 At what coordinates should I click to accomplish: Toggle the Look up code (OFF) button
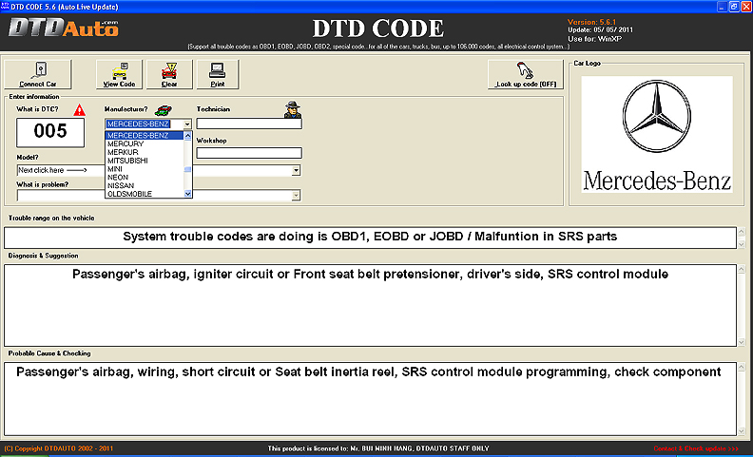[x=526, y=74]
